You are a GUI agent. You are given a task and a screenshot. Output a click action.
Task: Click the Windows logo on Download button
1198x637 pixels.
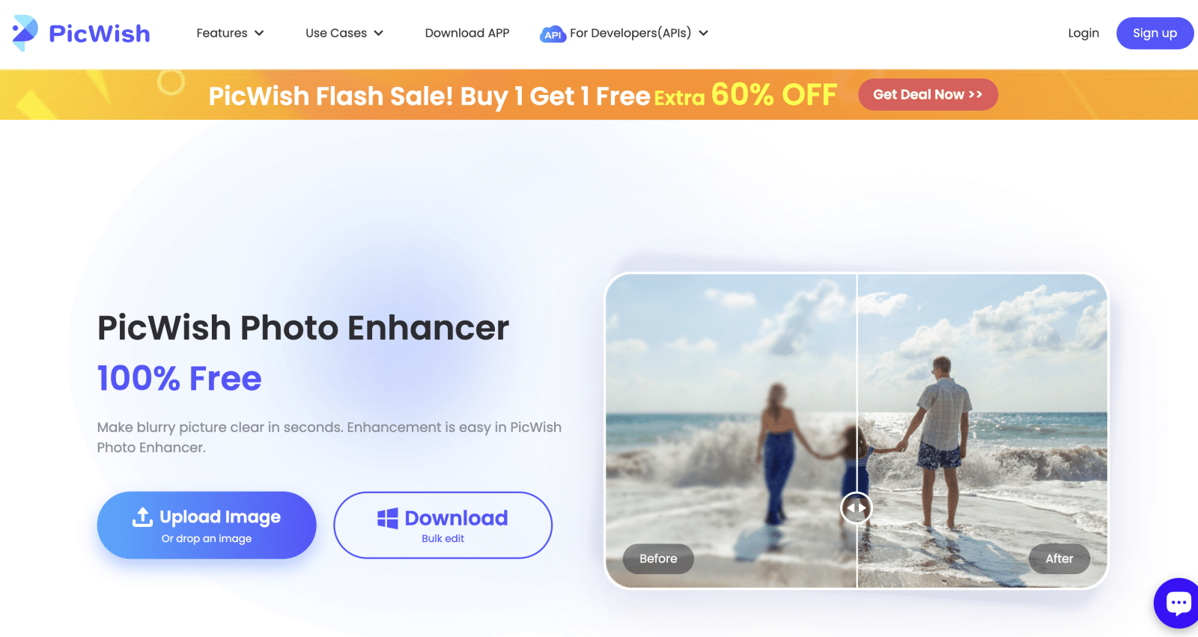388,518
